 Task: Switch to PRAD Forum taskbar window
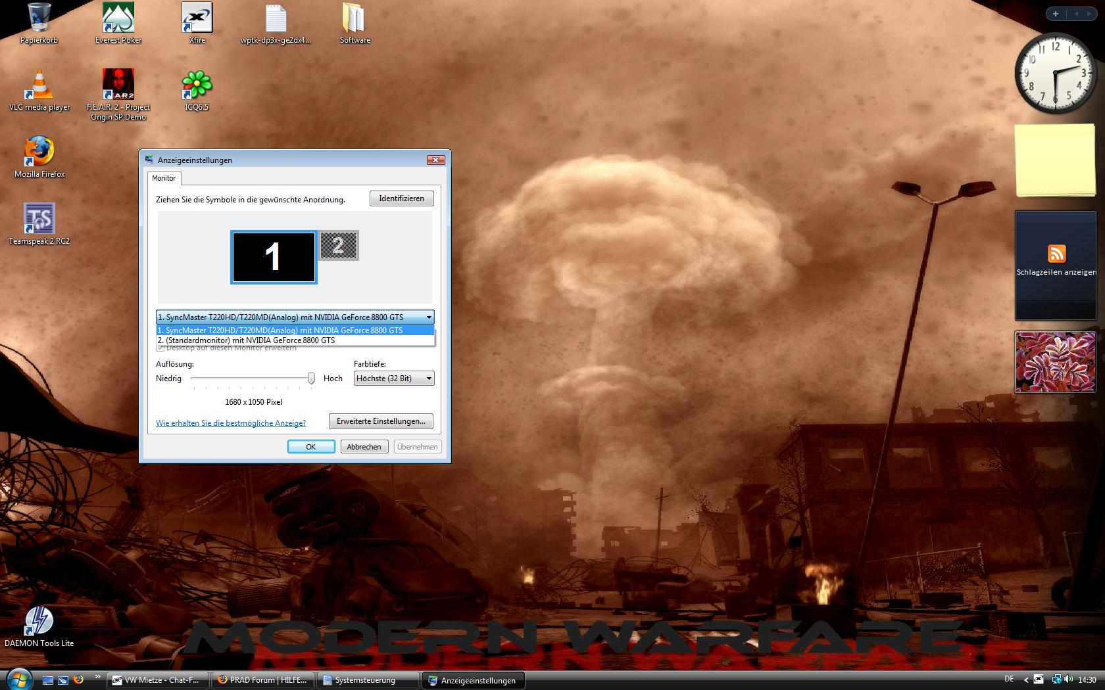pyautogui.click(x=262, y=680)
